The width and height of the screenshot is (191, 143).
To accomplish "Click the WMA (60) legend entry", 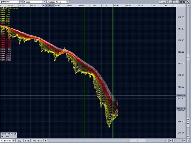I will pyautogui.click(x=5, y=21).
